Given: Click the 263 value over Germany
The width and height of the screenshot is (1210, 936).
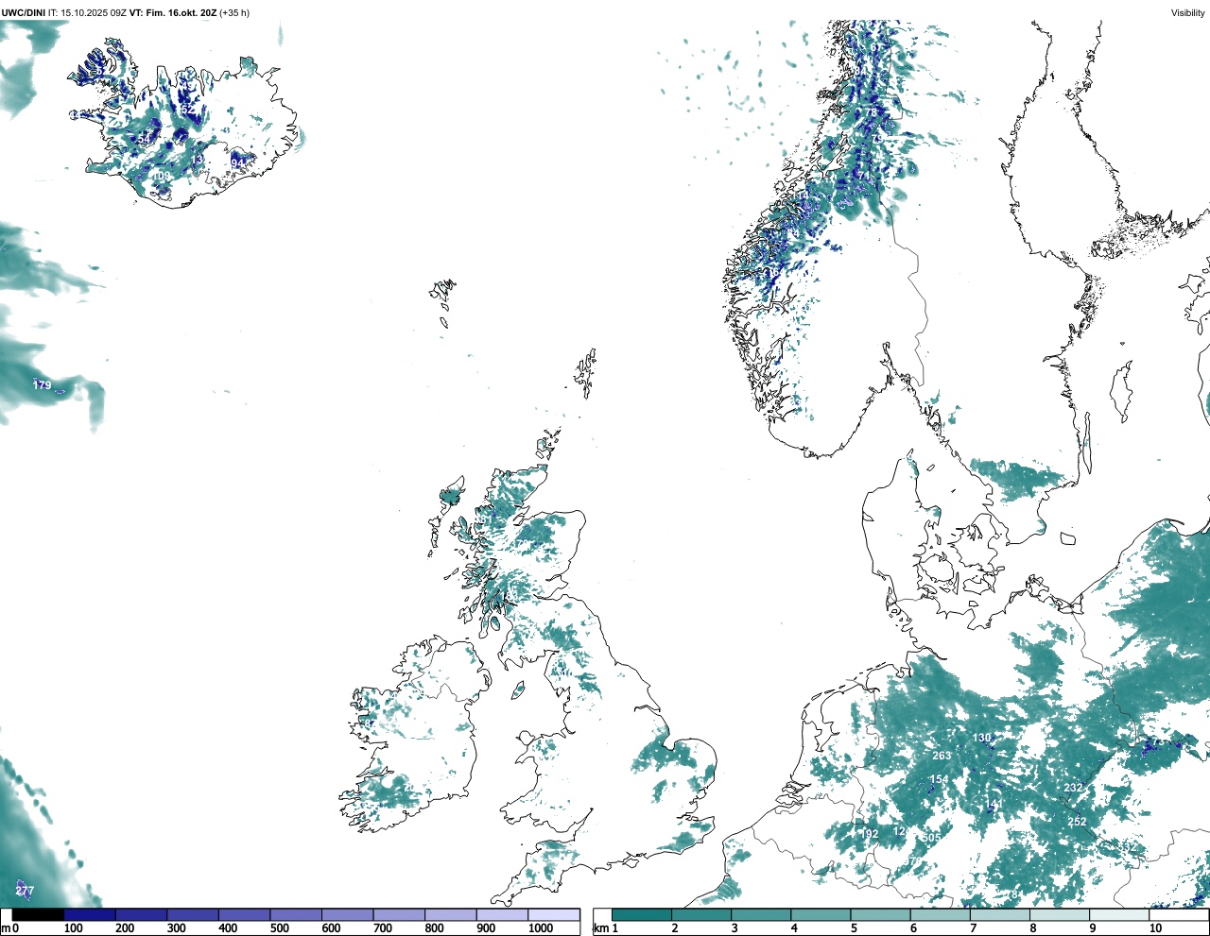Looking at the screenshot, I should click(x=942, y=756).
